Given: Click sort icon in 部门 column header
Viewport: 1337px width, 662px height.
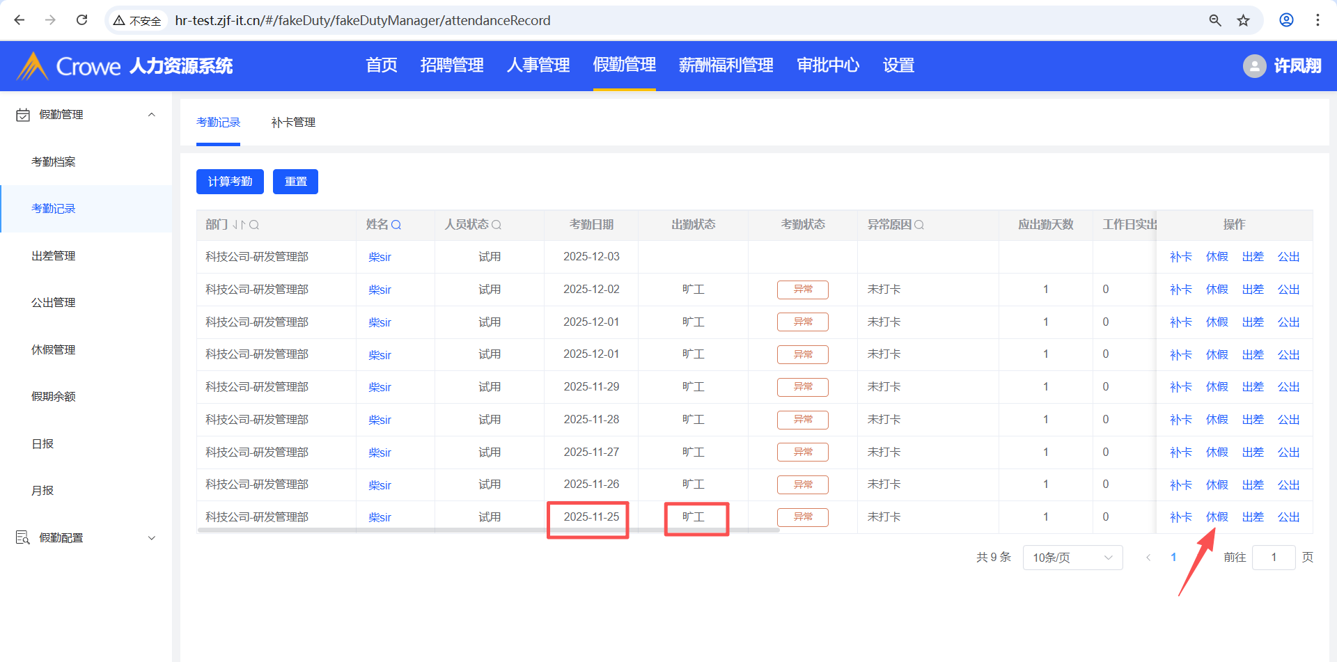Looking at the screenshot, I should coord(239,225).
